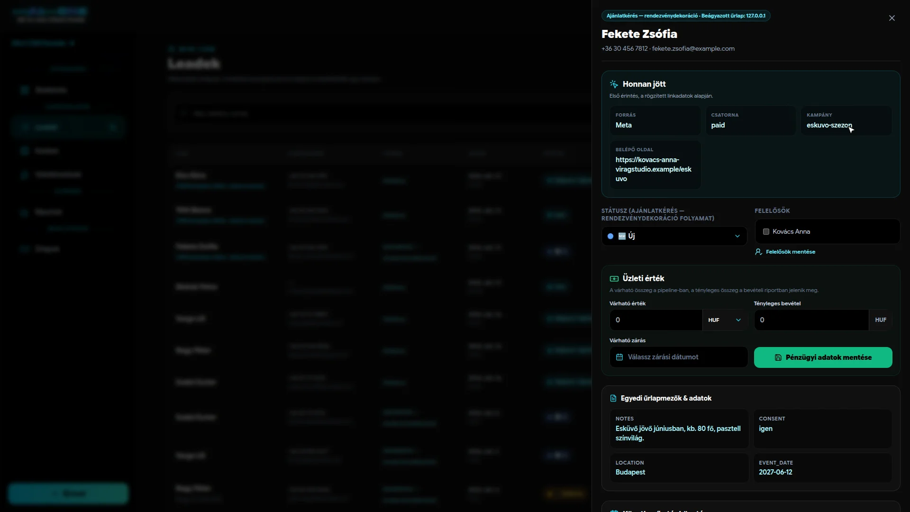Click the NOTES text about Esküvő jövő júniusban

coord(678,433)
